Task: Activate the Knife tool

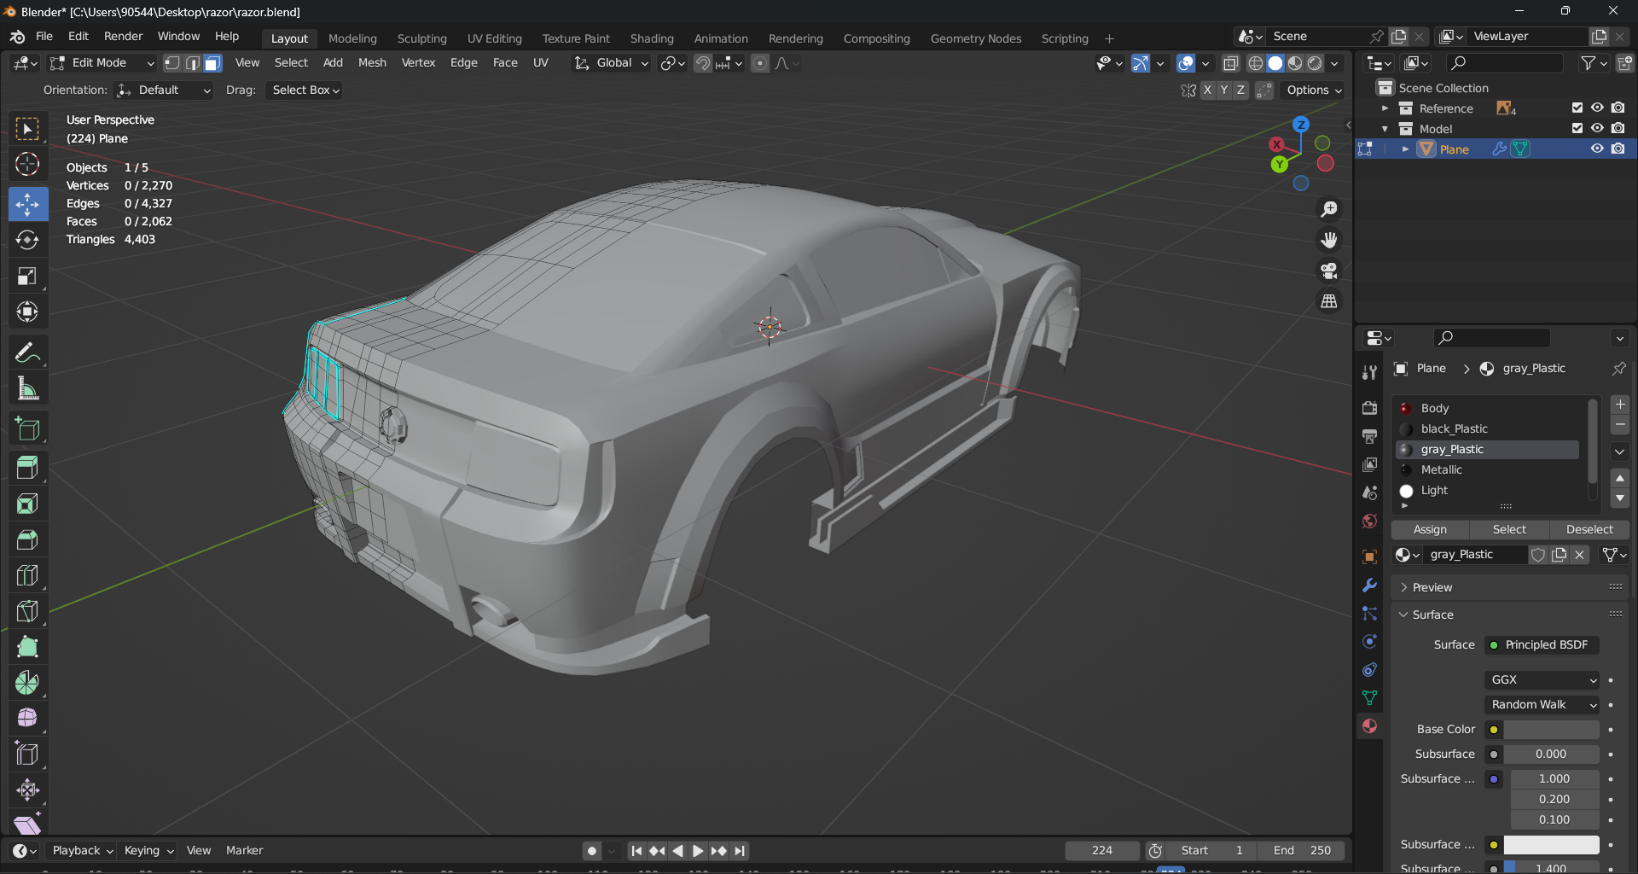Action: coord(27,611)
